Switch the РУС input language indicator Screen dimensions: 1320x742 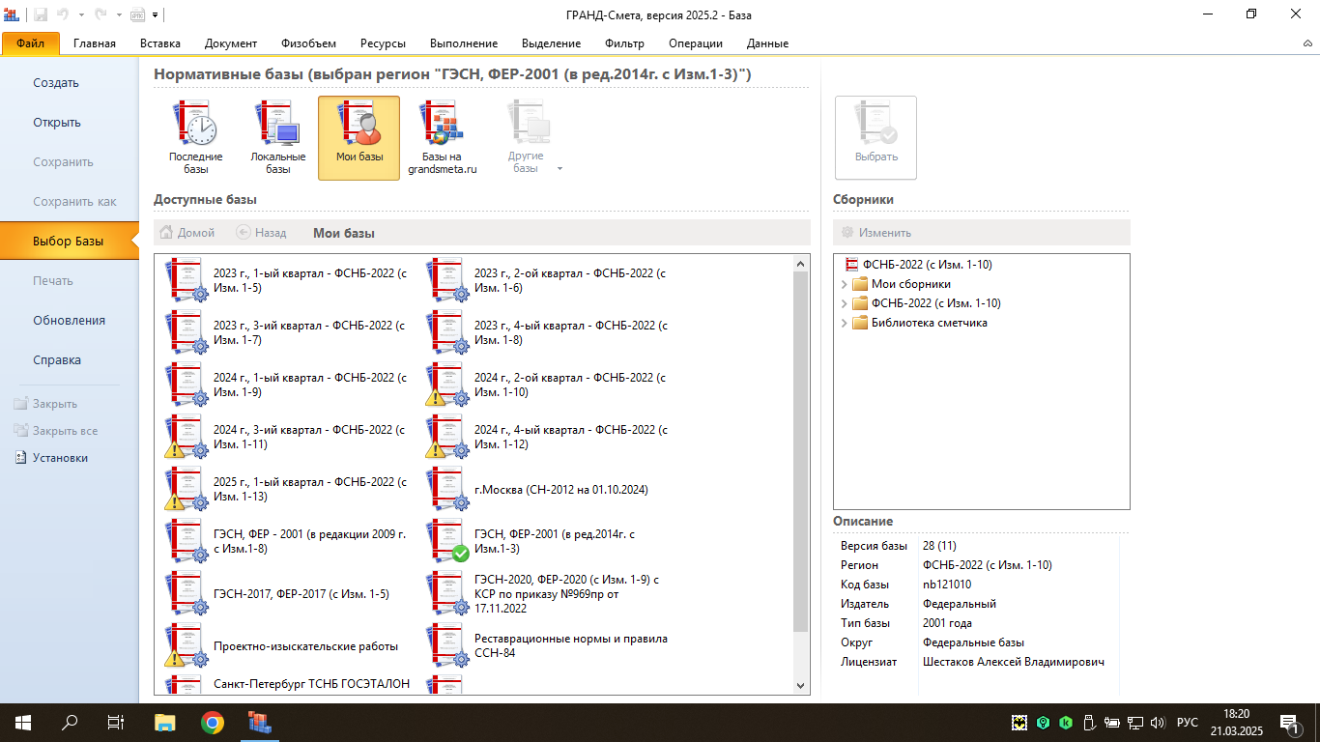click(x=1188, y=723)
